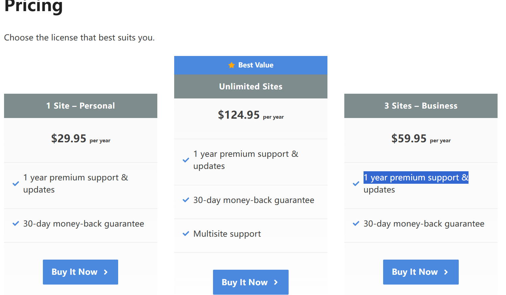Click the $124.95 per year price
This screenshot has width=506, height=295.
tap(251, 115)
